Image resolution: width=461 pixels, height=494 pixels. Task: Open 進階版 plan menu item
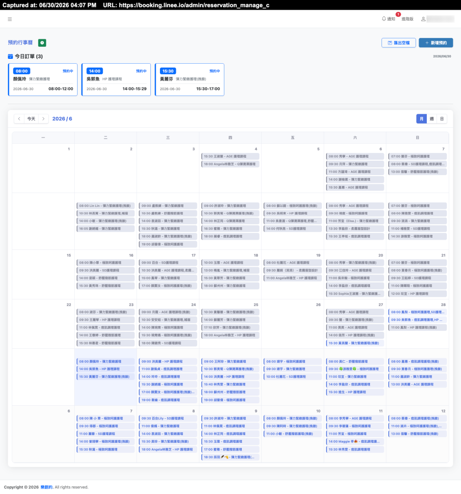click(408, 19)
